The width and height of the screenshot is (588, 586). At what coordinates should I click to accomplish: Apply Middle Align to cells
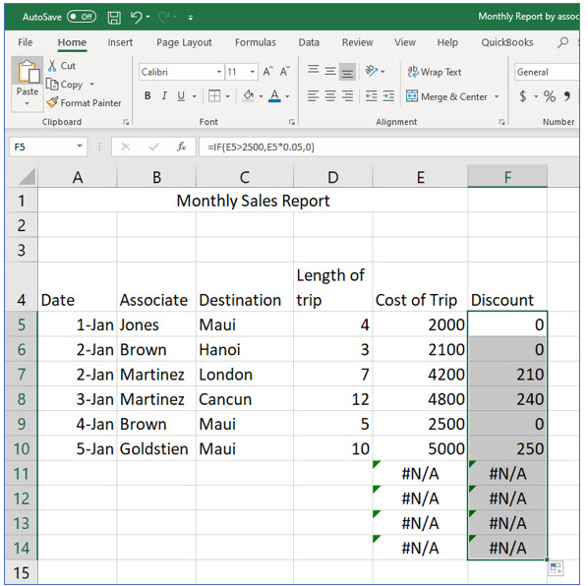330,71
